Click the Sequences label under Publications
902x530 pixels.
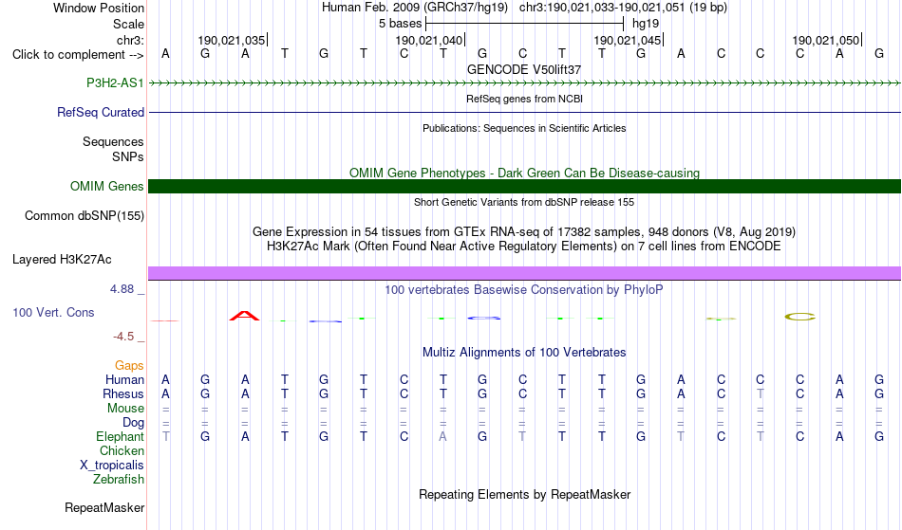pyautogui.click(x=113, y=142)
